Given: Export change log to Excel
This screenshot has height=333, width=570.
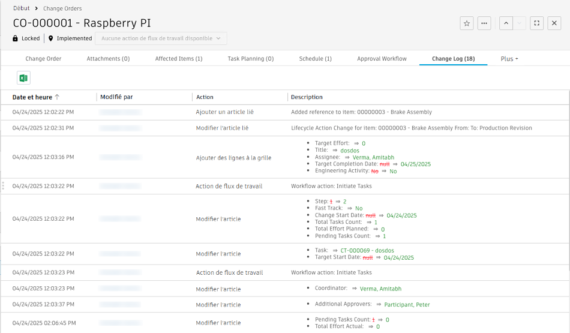Looking at the screenshot, I should tap(23, 78).
